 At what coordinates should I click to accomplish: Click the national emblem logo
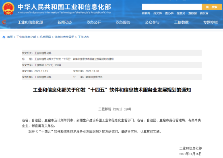8,8
